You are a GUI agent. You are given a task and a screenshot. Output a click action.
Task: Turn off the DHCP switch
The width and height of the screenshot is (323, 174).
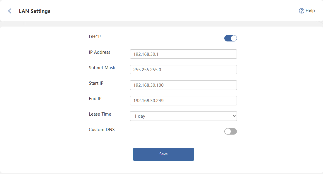(x=230, y=38)
